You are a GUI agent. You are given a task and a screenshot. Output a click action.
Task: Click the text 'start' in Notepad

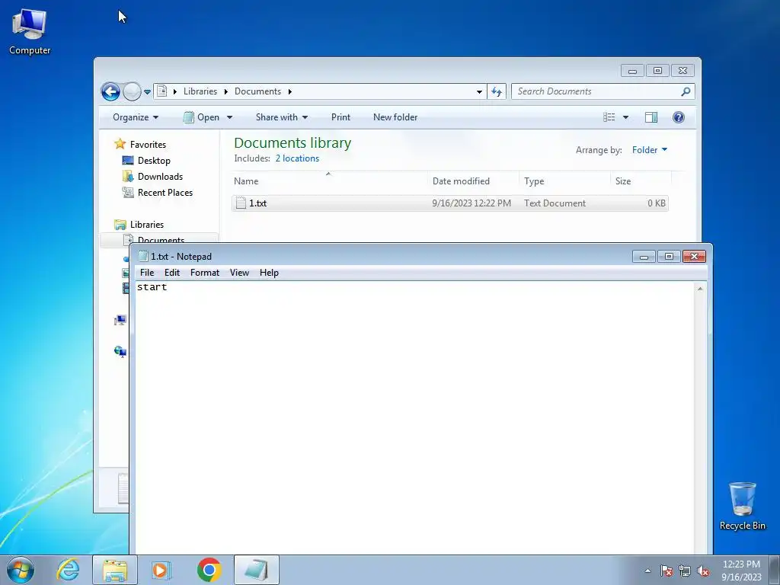click(x=152, y=287)
